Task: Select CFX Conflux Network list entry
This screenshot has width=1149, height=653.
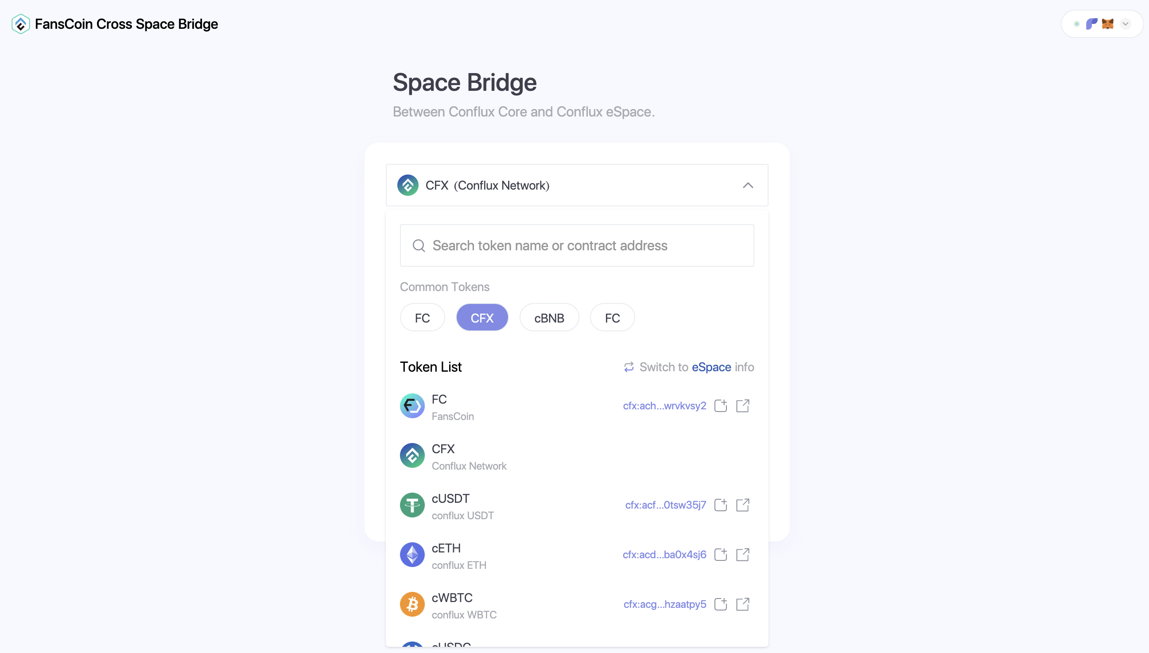Action: 469,456
